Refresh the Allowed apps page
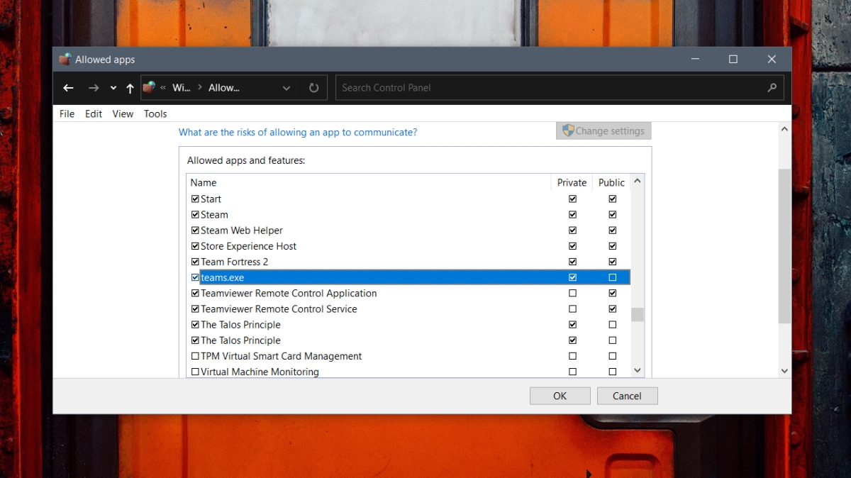This screenshot has height=478, width=851. tap(313, 88)
